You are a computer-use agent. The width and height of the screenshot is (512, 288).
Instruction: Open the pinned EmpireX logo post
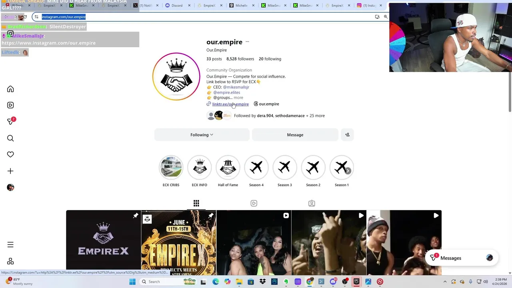(x=104, y=242)
